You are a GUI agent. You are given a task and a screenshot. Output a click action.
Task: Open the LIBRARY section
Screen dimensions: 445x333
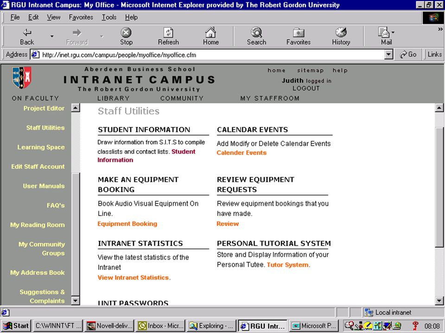(x=113, y=98)
